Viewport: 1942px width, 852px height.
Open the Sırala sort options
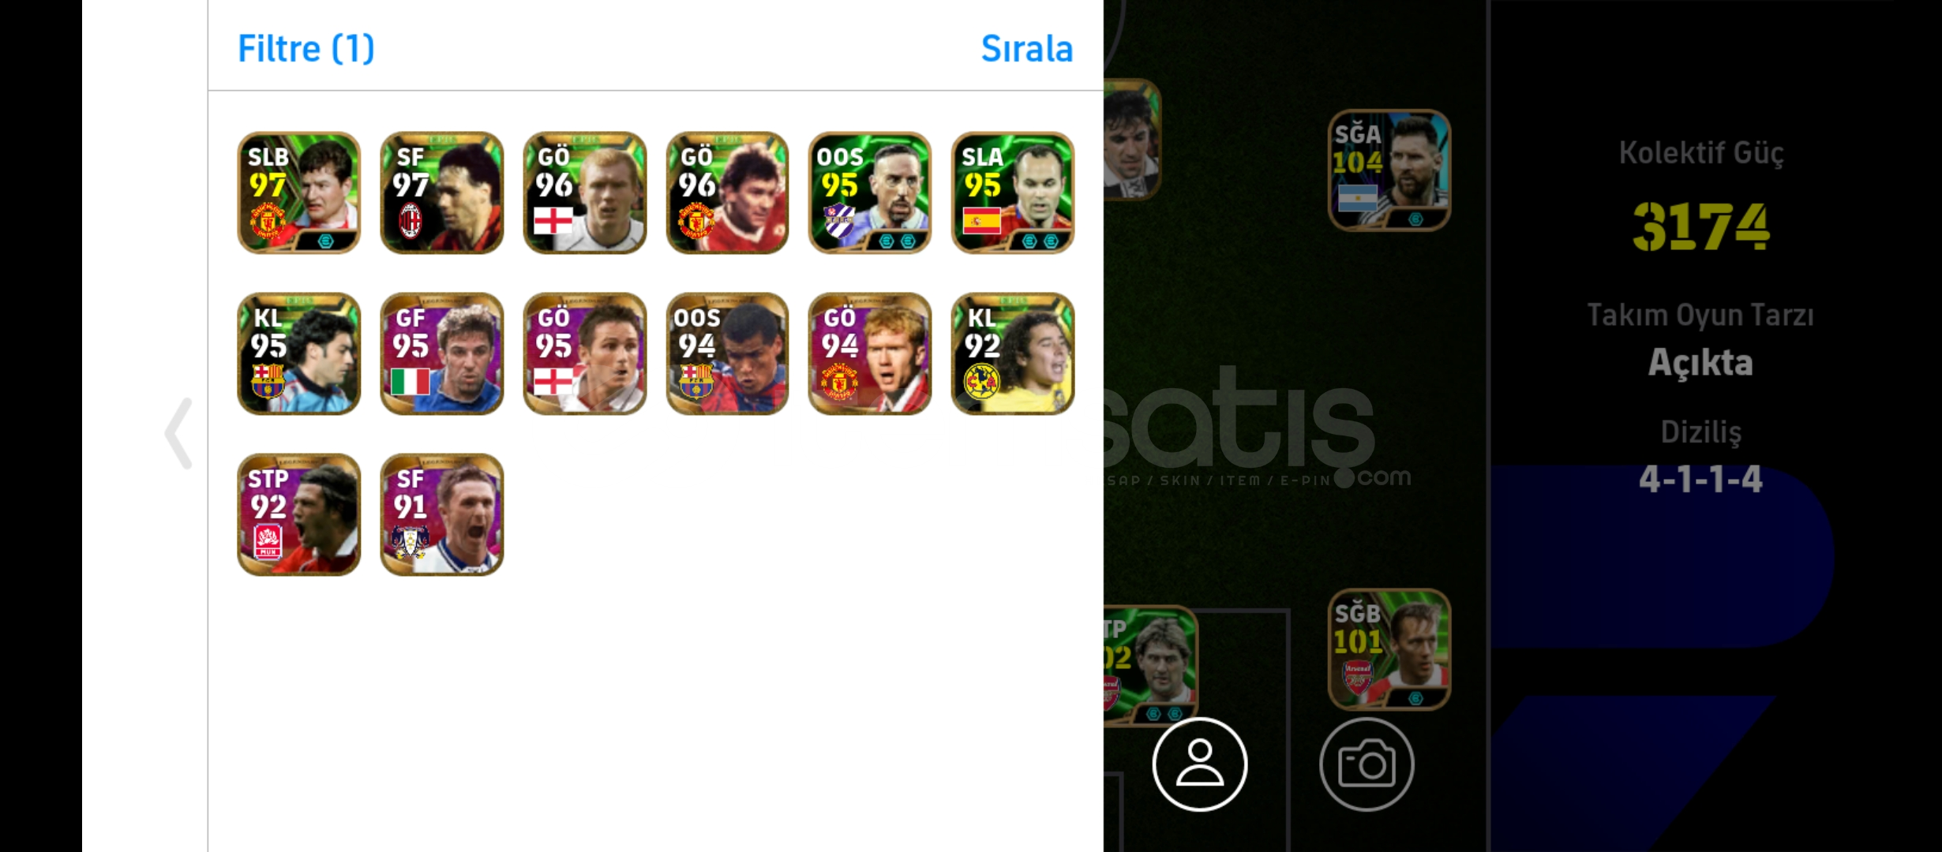1026,49
